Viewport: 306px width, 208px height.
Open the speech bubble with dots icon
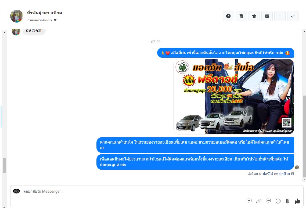268,201
